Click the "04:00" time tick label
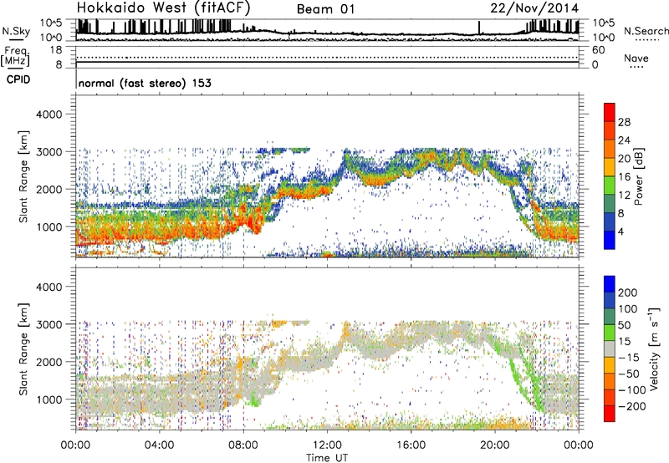Screen dimensions: 669x463 point(159,445)
